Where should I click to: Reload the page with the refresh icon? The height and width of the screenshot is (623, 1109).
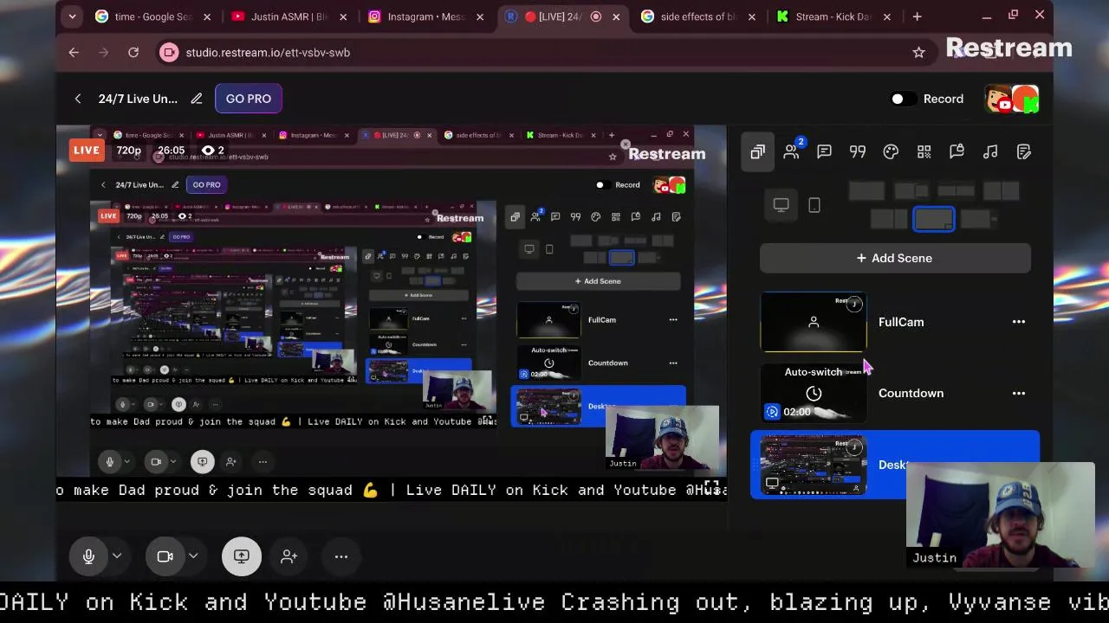coord(133,53)
